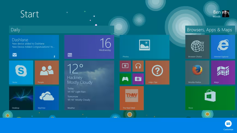This screenshot has height=133, width=237.
Task: Open the Ben Woods user account menu
Action: 221,14
